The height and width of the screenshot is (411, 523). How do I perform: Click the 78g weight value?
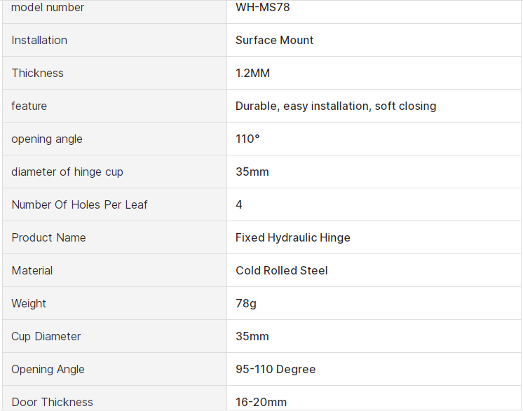[245, 303]
